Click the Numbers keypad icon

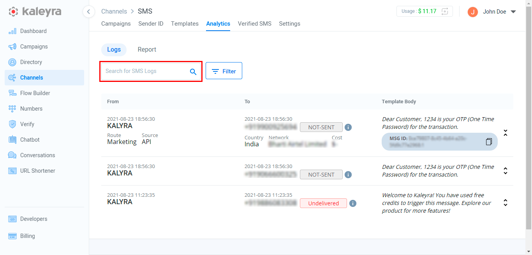click(12, 109)
